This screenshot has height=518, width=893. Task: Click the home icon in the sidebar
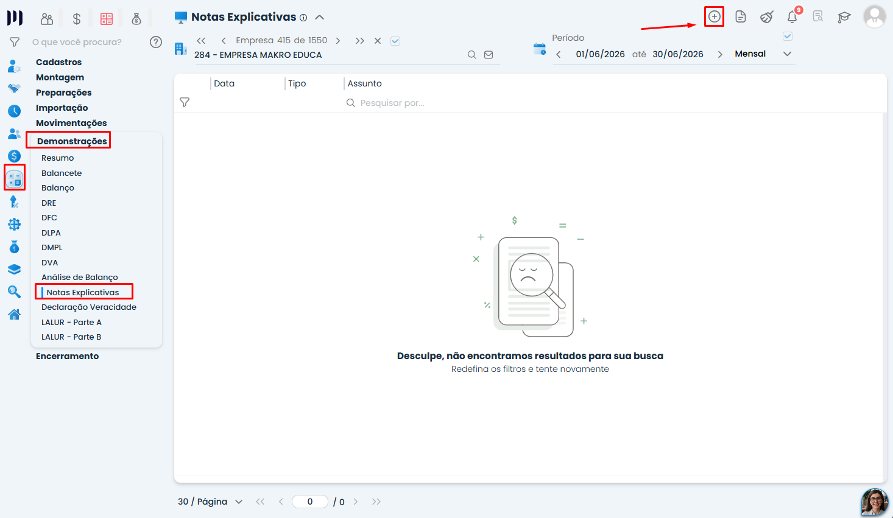14,314
